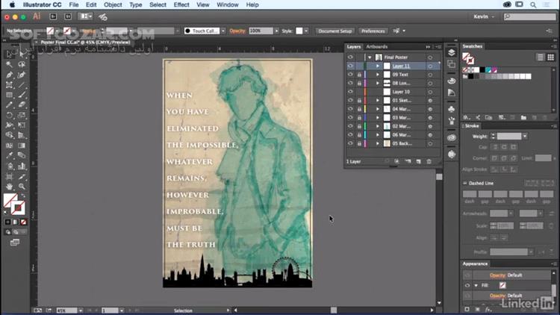Open Layers panel from the dock
The width and height of the screenshot is (560, 315).
pos(452,52)
